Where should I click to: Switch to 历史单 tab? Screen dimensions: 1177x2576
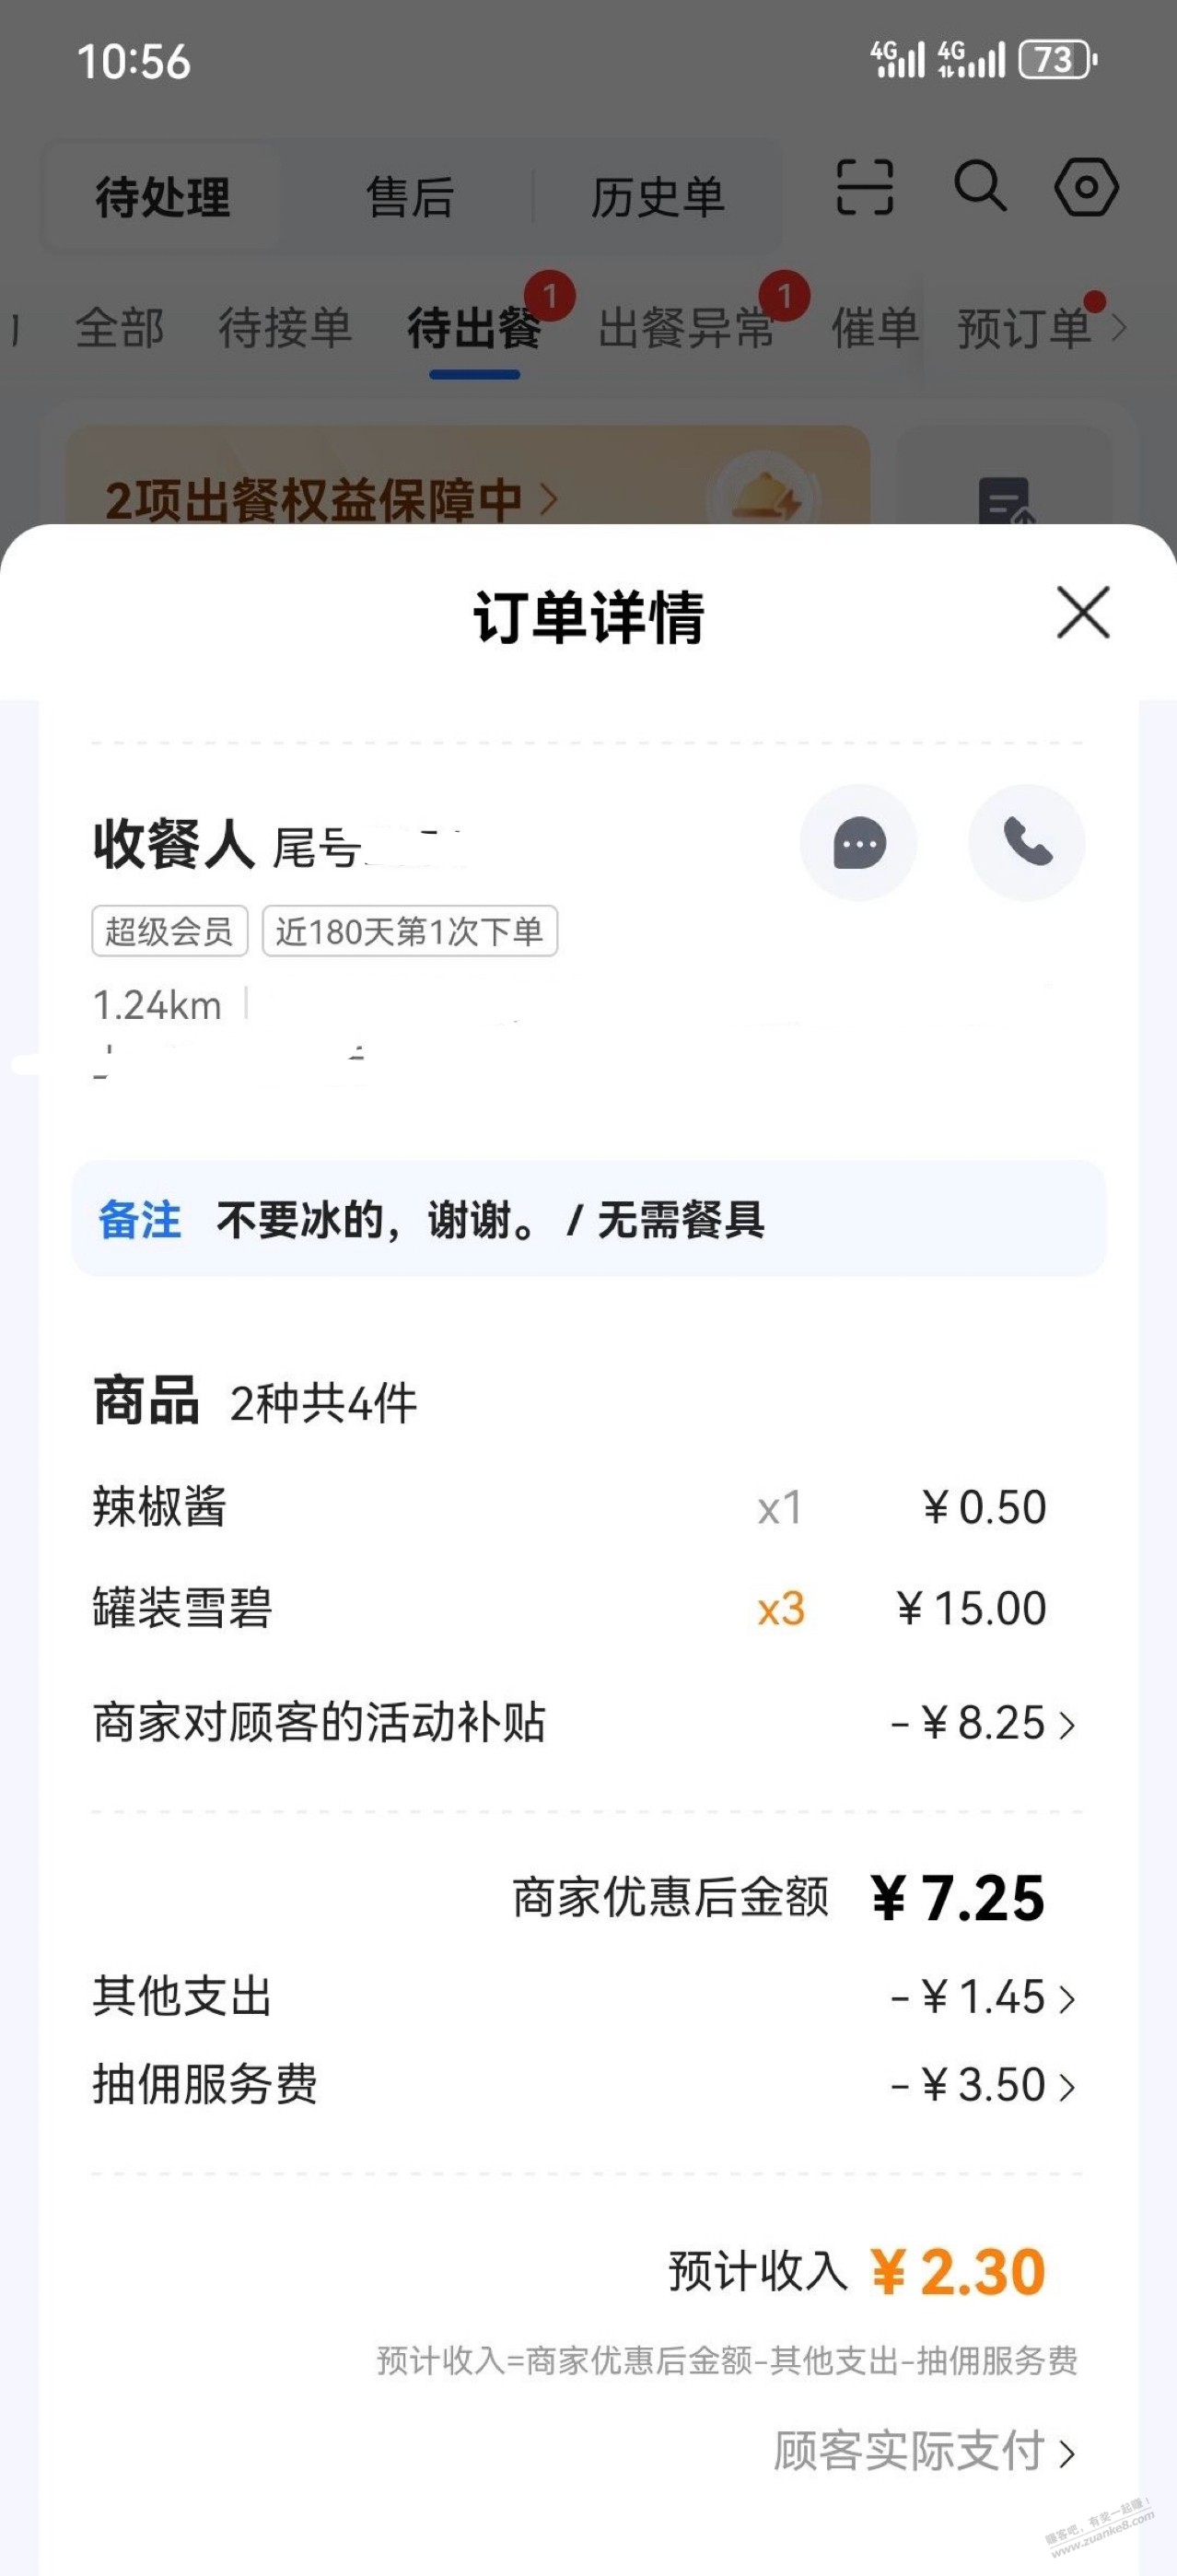click(x=657, y=197)
